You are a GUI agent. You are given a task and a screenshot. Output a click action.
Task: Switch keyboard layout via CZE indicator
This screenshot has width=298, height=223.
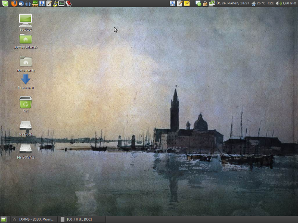click(271, 3)
